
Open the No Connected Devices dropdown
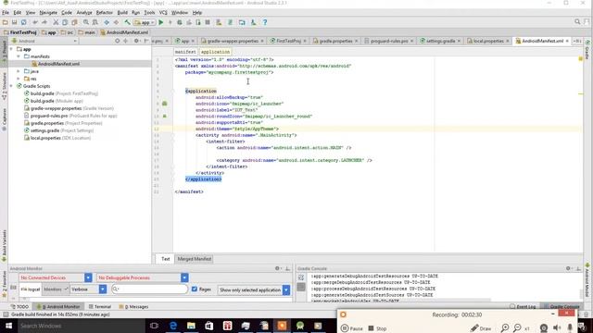click(56, 277)
